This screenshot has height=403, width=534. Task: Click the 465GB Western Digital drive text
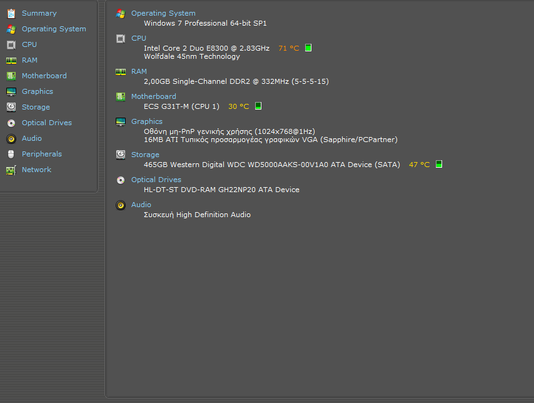coord(272,165)
